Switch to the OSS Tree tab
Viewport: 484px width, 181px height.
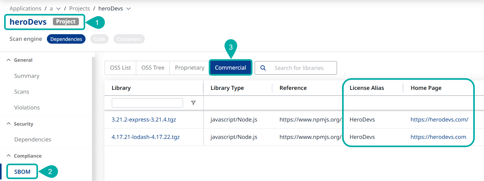pos(153,68)
